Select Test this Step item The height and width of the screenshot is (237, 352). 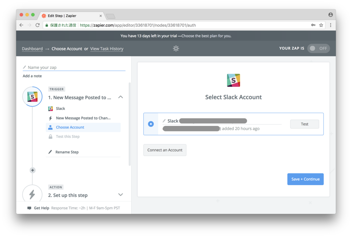point(83,137)
